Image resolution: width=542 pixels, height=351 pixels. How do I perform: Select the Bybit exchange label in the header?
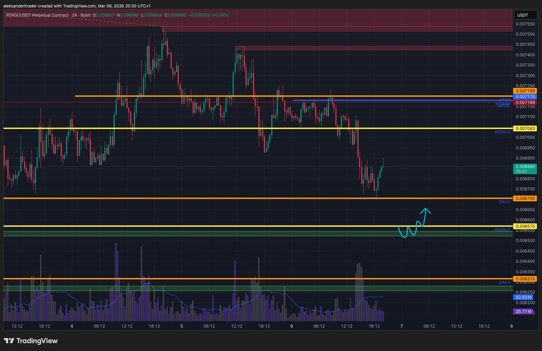(85, 15)
